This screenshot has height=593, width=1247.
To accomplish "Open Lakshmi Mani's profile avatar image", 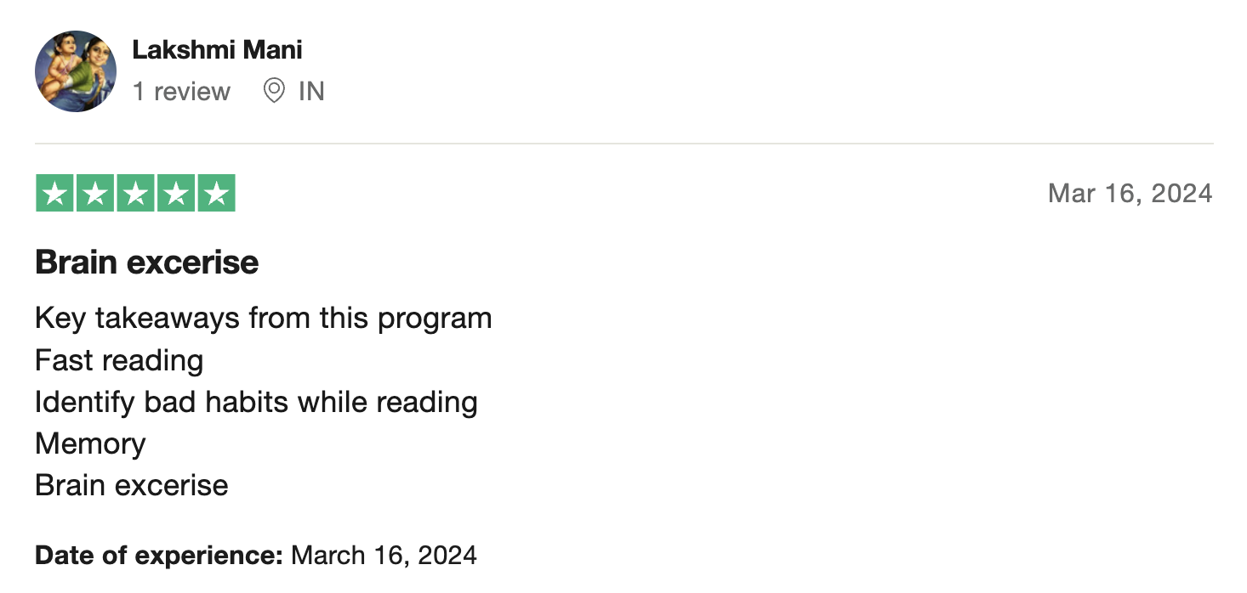I will 76,71.
